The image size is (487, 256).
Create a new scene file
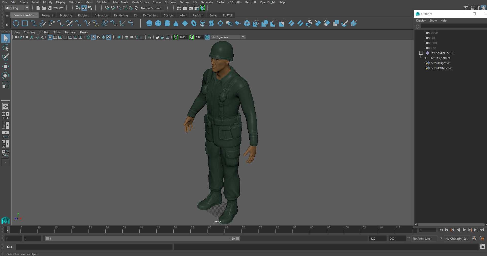[x=38, y=8]
